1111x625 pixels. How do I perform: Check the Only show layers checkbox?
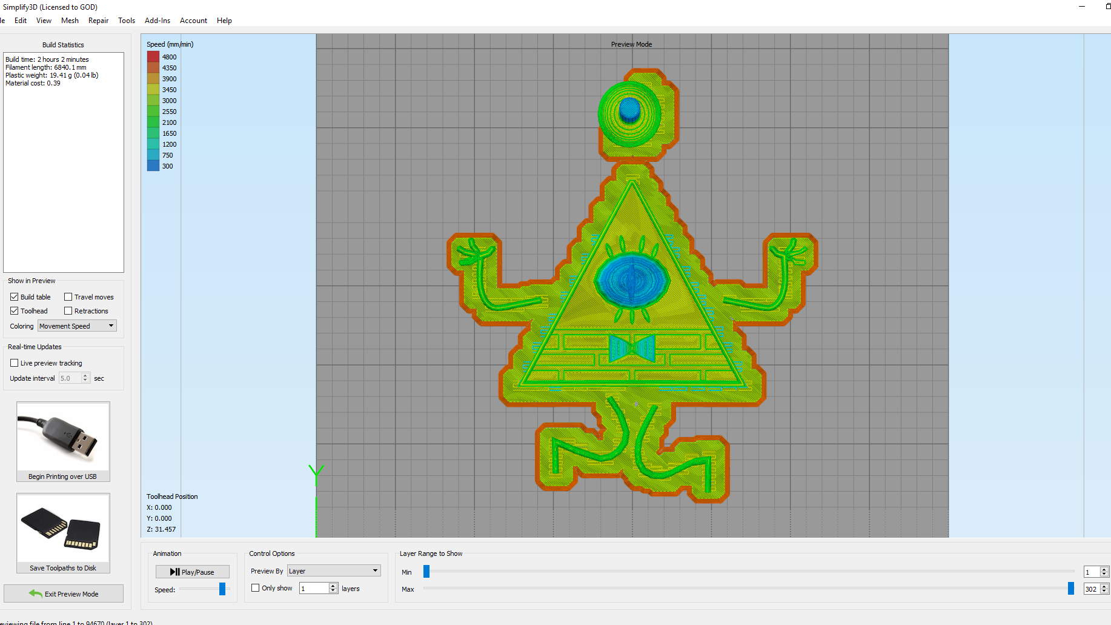pyautogui.click(x=255, y=587)
